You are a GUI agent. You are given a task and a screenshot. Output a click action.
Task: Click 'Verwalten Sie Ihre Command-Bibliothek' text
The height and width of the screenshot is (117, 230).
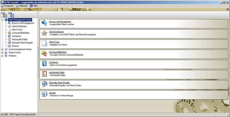point(66,55)
